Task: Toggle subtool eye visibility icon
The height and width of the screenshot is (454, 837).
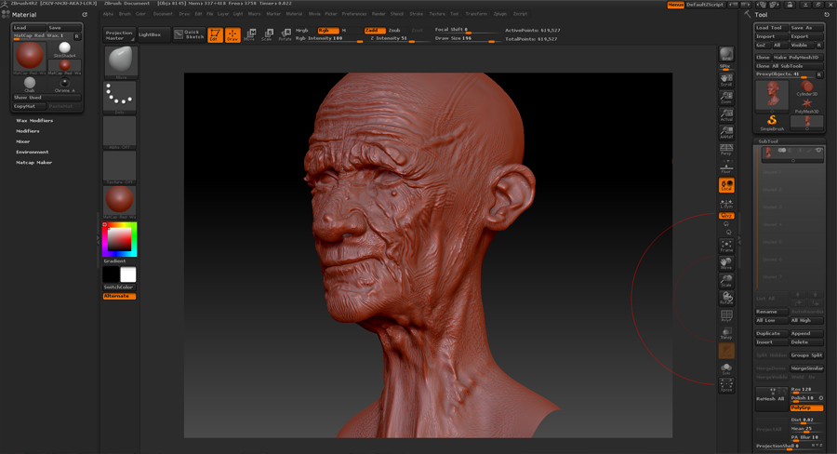Action: coord(818,151)
